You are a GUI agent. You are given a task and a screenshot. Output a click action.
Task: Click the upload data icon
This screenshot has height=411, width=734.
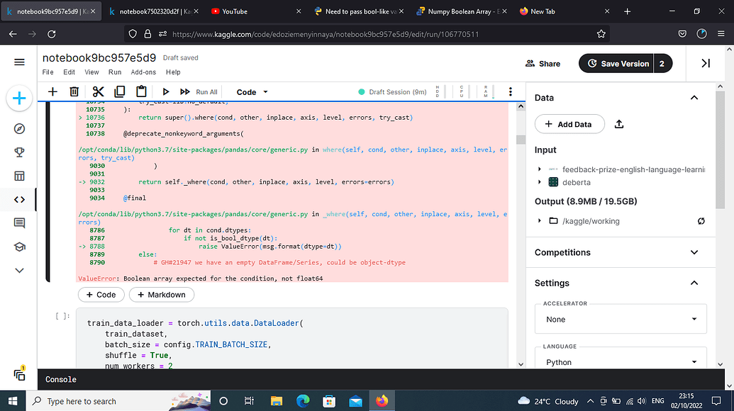619,124
